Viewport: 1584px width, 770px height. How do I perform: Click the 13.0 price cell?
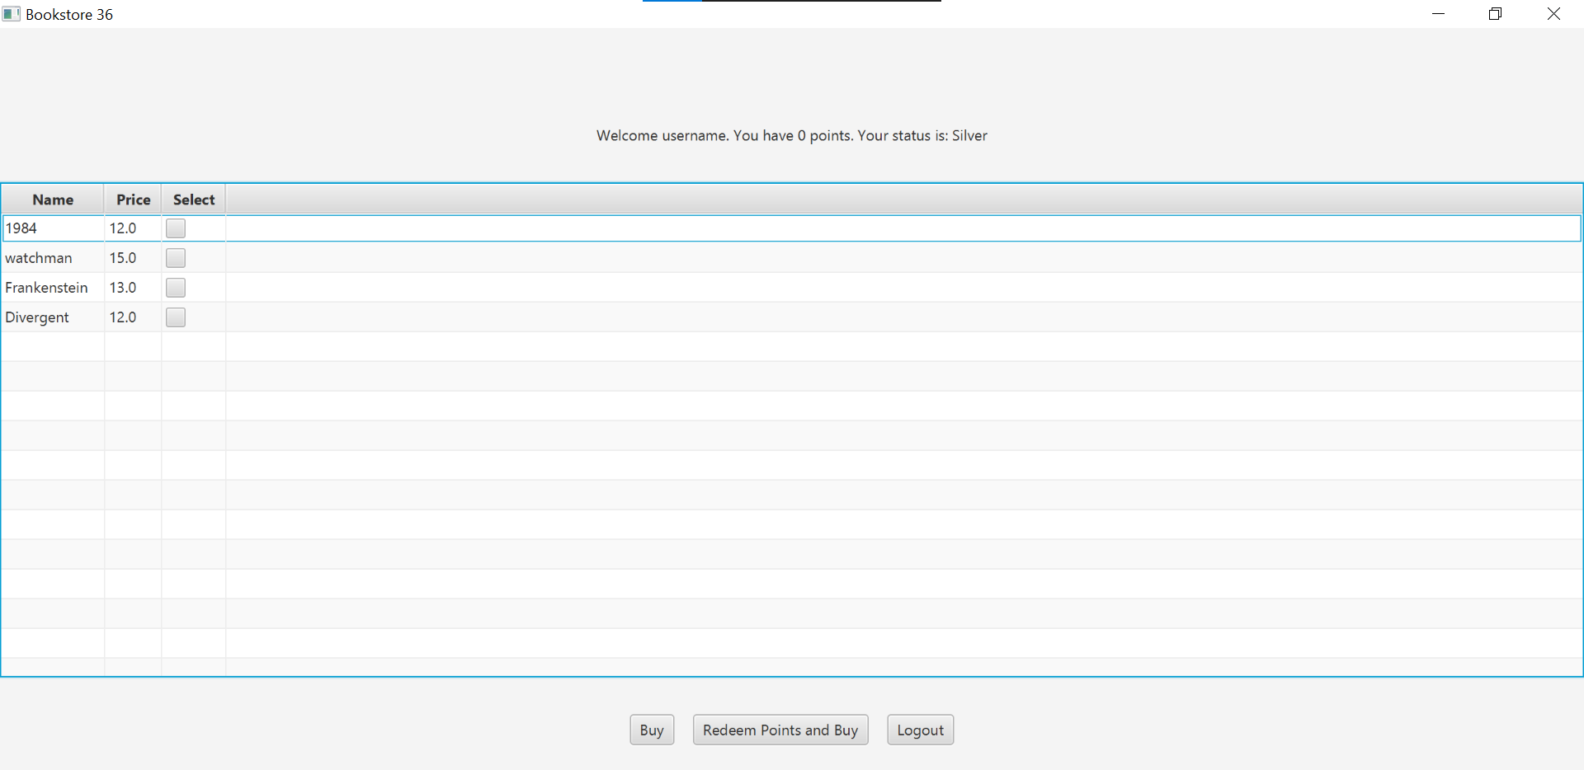tap(123, 288)
